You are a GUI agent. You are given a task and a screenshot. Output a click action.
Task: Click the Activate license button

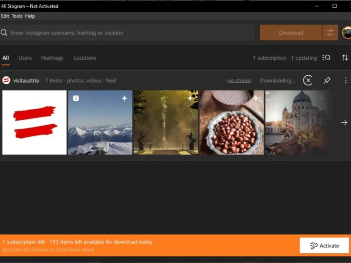point(324,245)
